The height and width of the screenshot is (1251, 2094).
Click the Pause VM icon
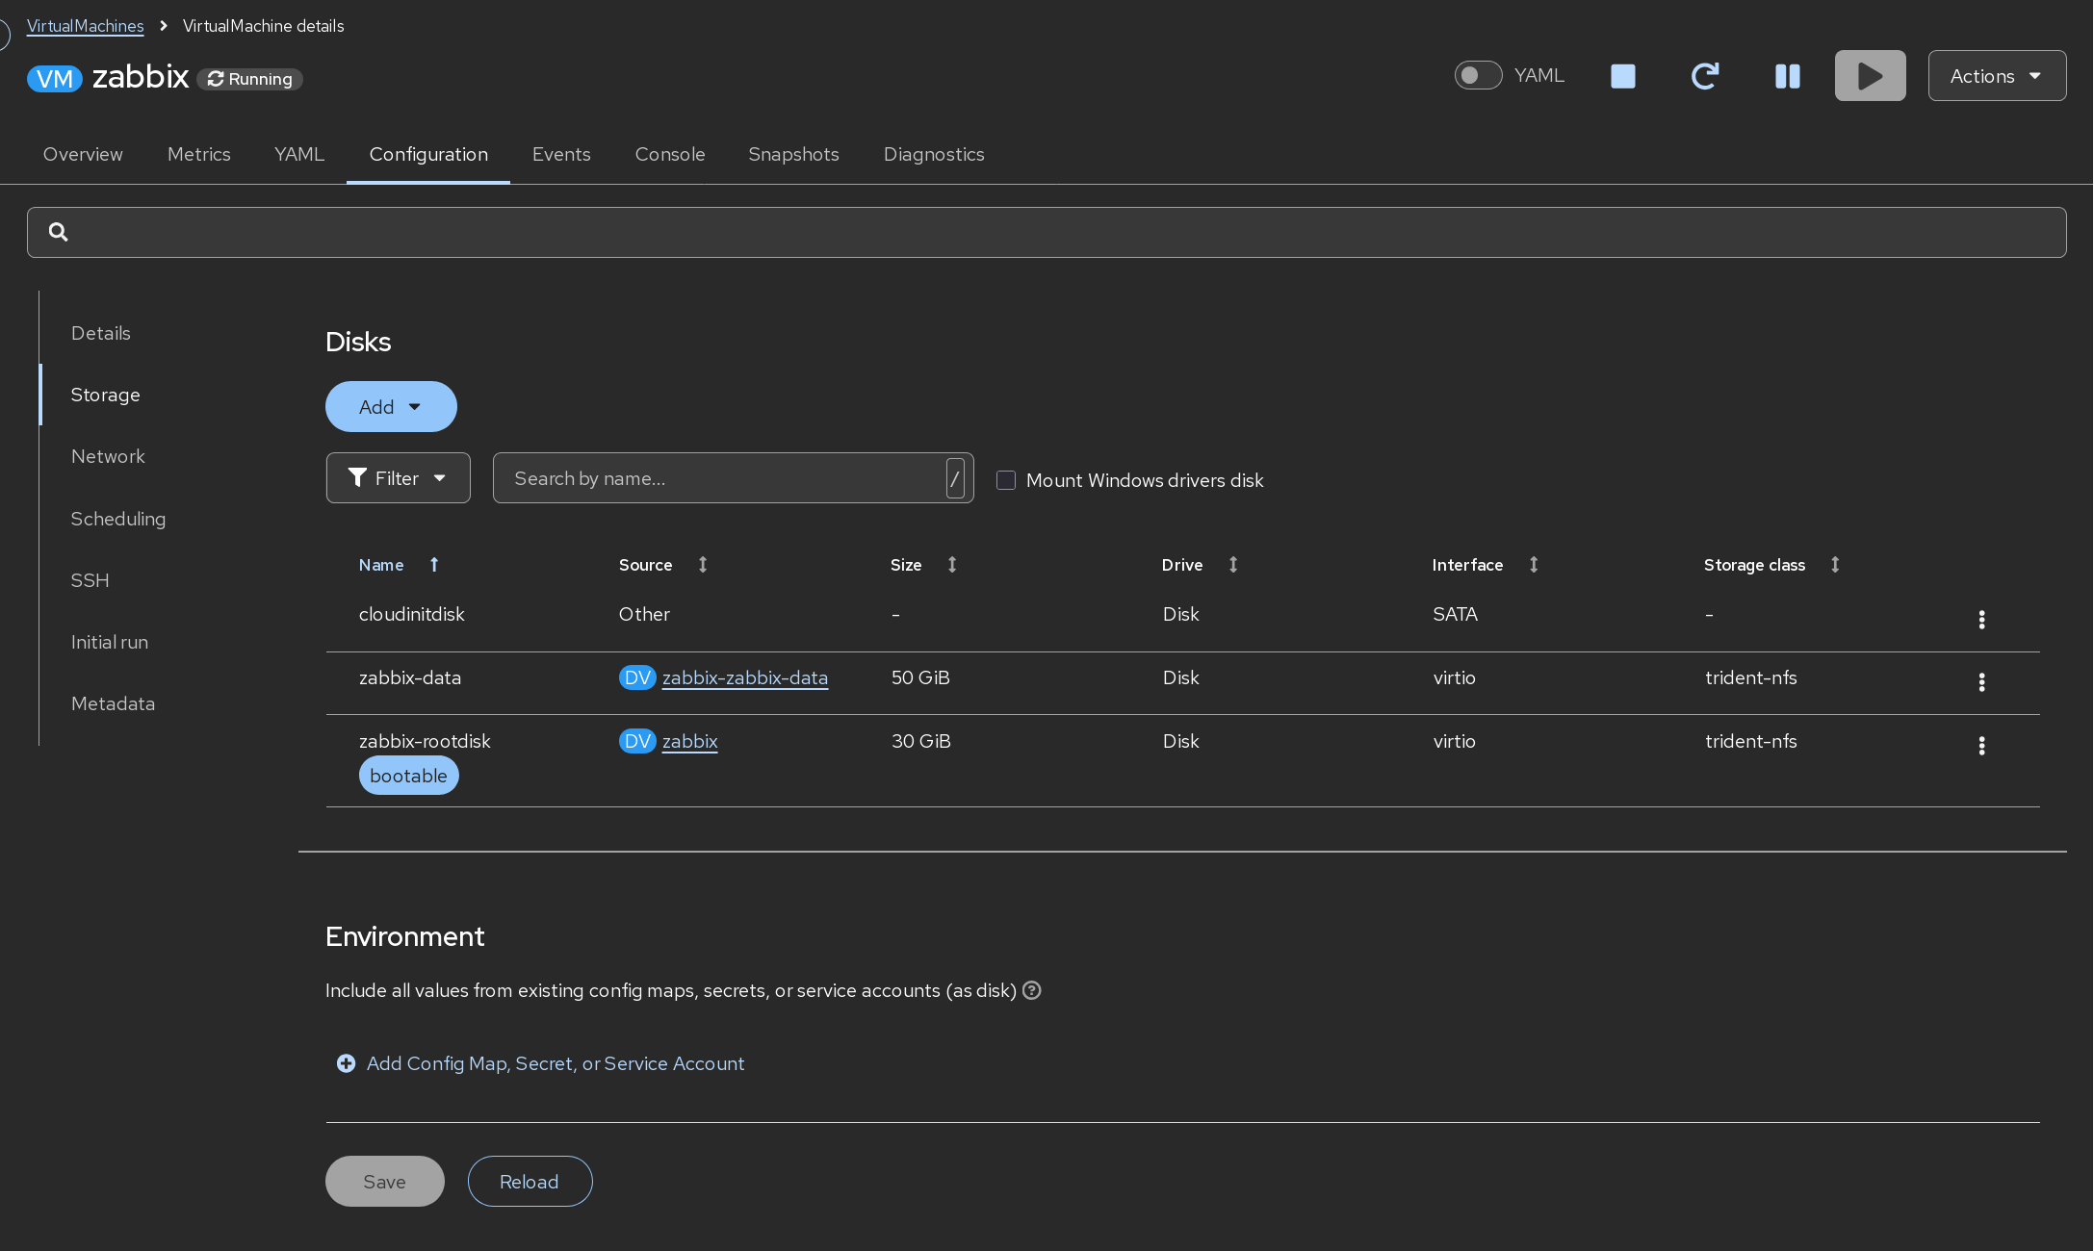[1788, 76]
